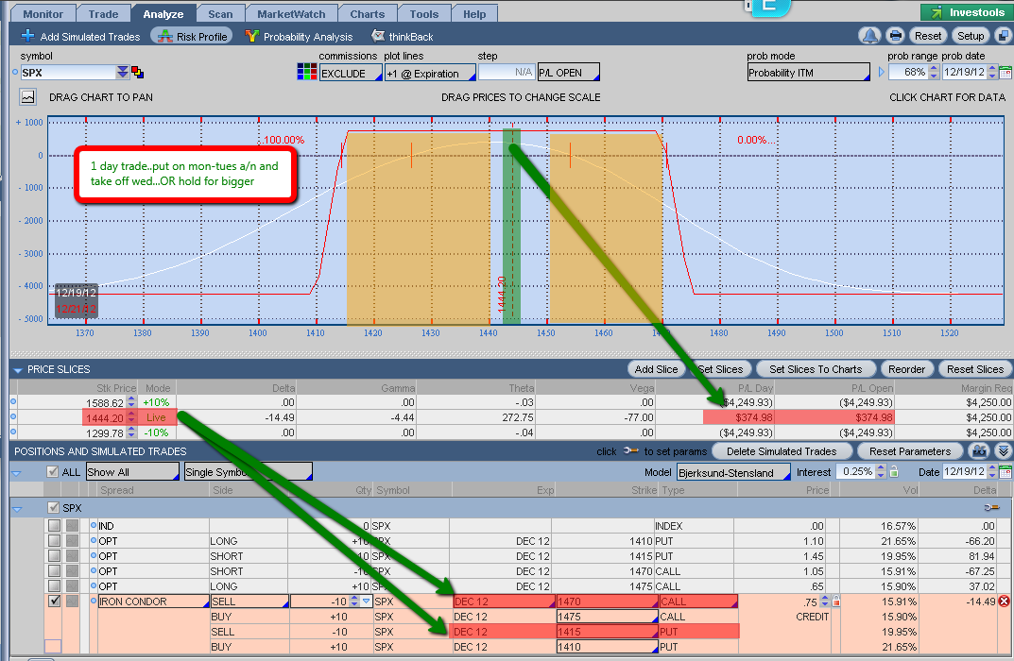Click the SPX symbol input field
Screen dimensions: 1014x661
66,73
